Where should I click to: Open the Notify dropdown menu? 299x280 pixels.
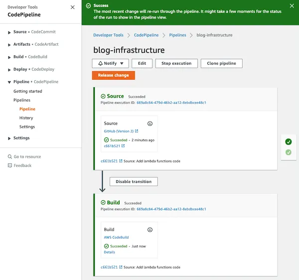point(111,63)
